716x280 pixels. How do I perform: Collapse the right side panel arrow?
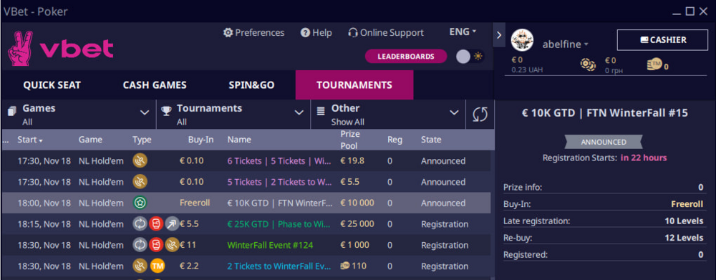click(x=498, y=34)
